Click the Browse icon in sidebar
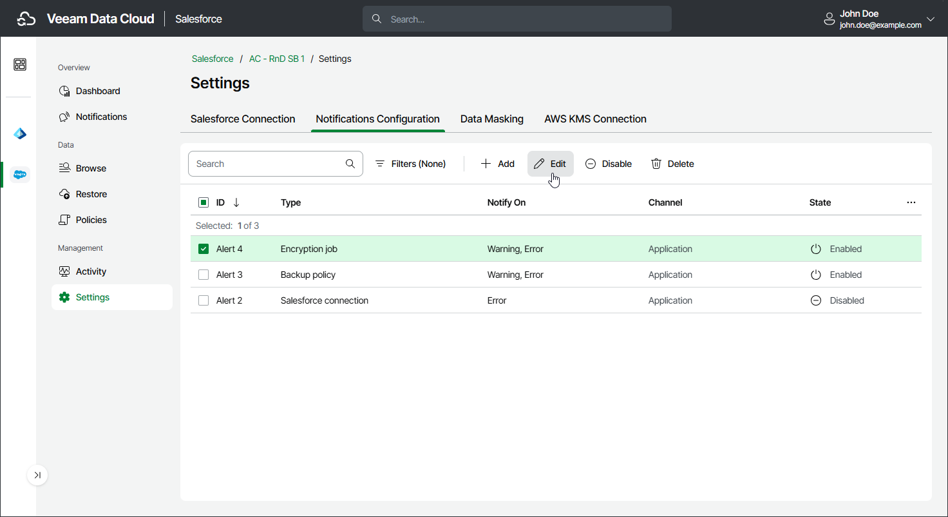Viewport: 948px width, 517px height. click(x=64, y=168)
